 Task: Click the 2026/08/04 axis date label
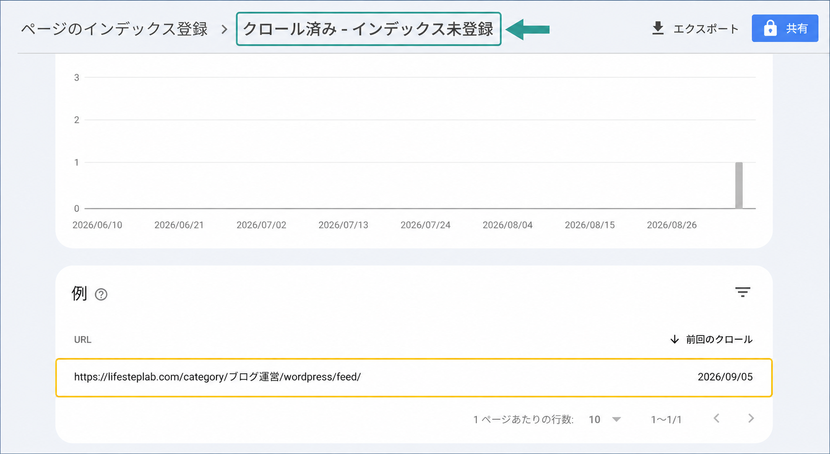click(508, 225)
